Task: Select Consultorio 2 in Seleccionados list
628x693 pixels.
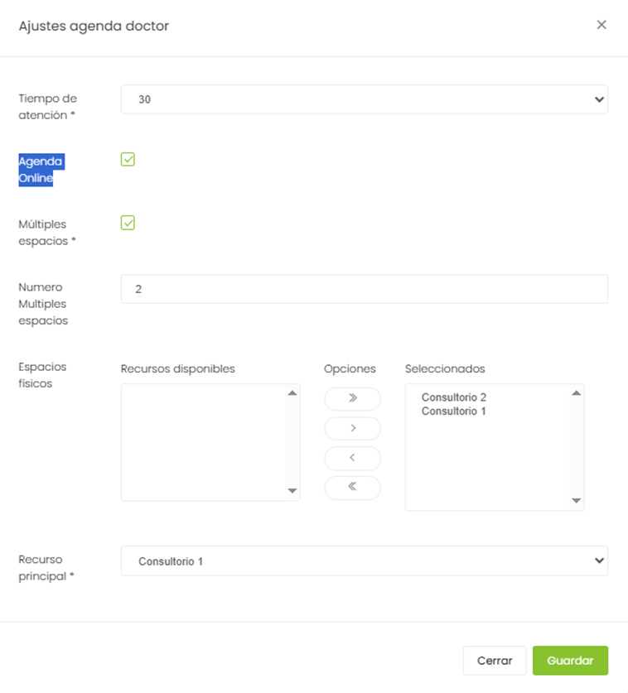Action: (x=453, y=397)
